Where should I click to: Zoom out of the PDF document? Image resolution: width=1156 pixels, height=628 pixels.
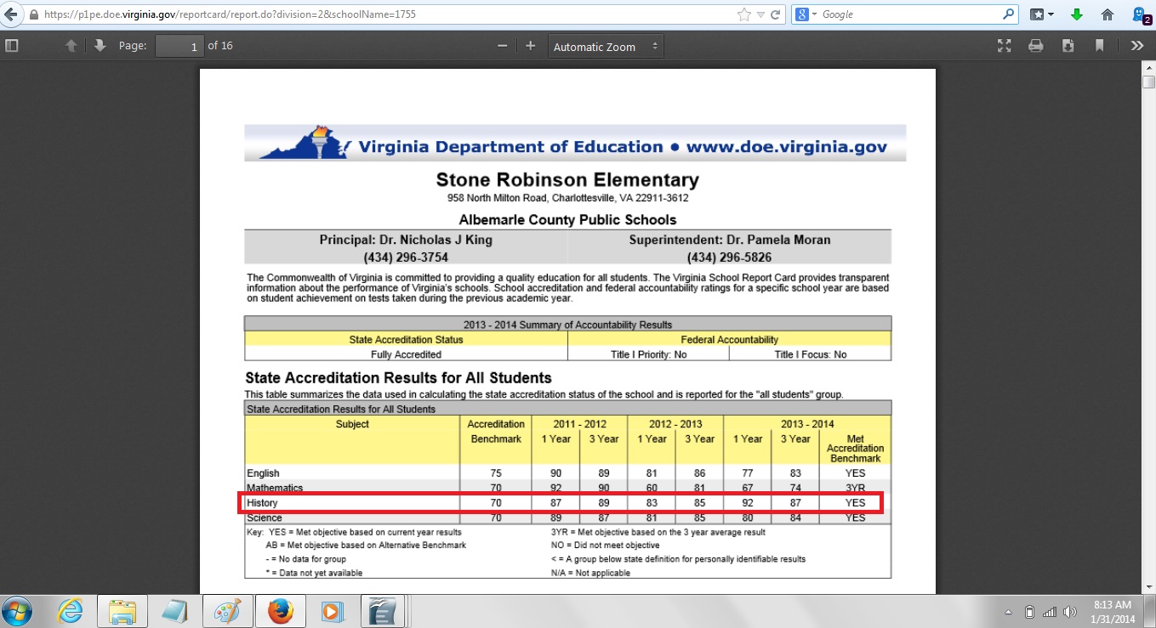(503, 46)
